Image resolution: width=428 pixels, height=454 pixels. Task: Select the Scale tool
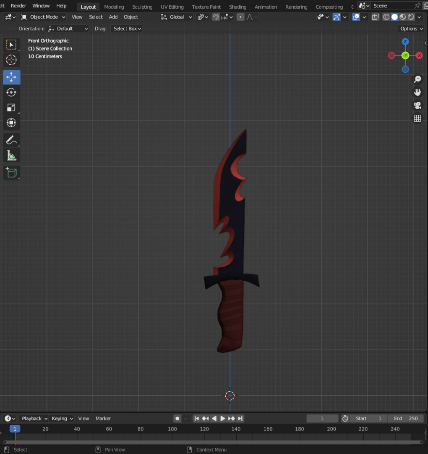coord(12,108)
